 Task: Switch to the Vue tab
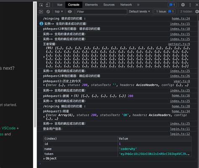tap(60, 5)
